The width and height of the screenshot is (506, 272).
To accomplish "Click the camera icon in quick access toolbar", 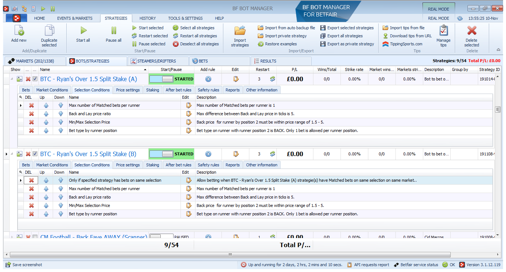I will 15,8.
